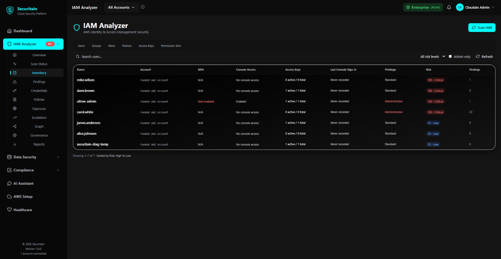Click the 99+ badge on IAM Analyzer
Image resolution: width=501 pixels, height=259 pixels.
pos(50,44)
